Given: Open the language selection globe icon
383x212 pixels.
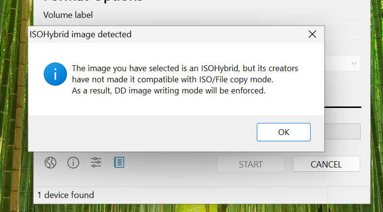Looking at the screenshot, I should [50, 163].
